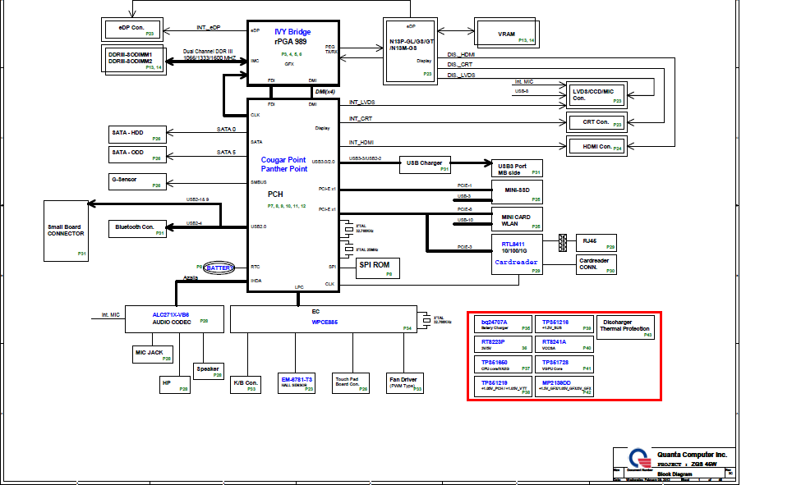Open the HDMI Con. block
This screenshot has width=792, height=485.
tap(596, 146)
